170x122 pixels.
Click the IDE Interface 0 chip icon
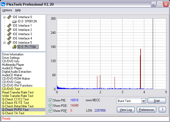[9, 17]
